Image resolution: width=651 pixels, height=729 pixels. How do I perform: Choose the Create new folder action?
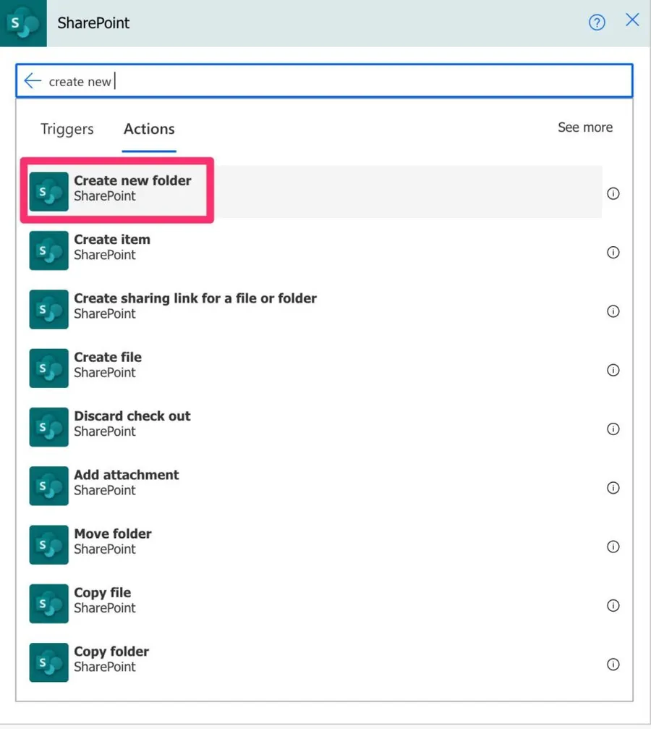(x=132, y=188)
